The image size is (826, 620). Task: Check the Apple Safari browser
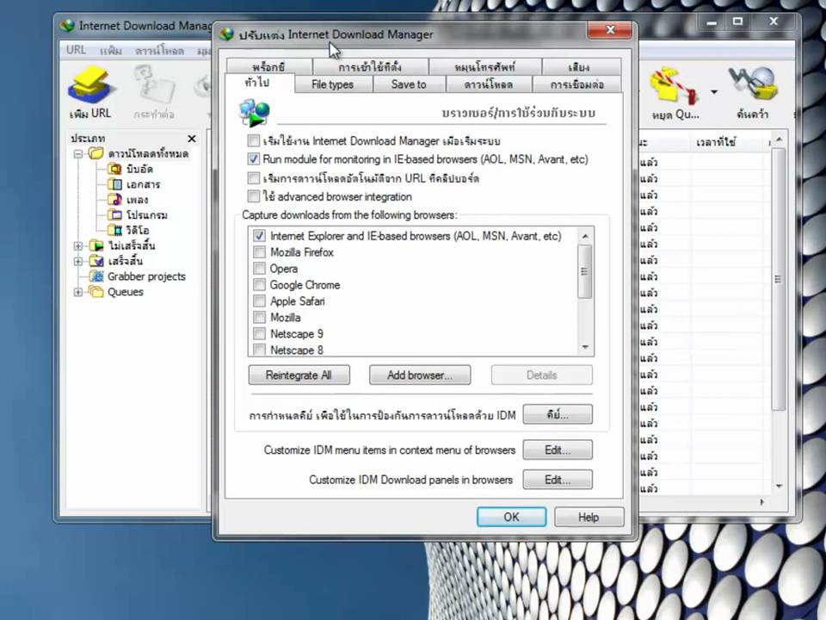(x=259, y=301)
